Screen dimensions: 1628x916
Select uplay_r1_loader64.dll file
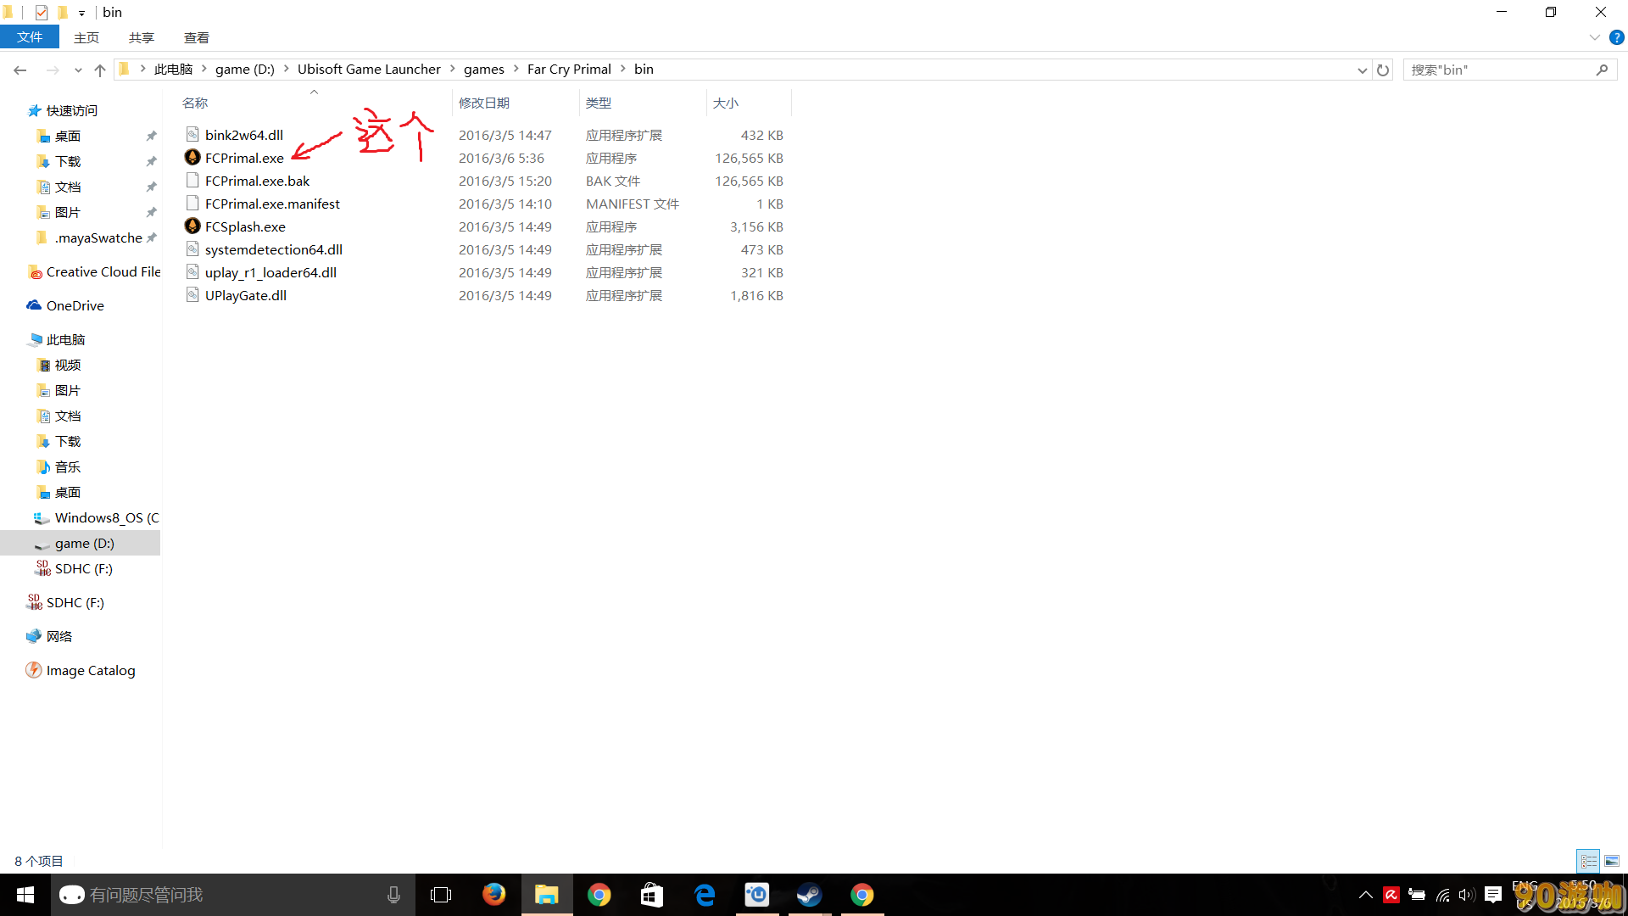click(270, 271)
